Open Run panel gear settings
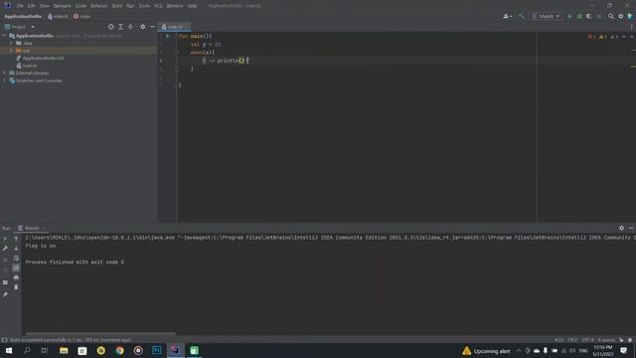Viewport: 636px width, 358px height. pos(621,228)
